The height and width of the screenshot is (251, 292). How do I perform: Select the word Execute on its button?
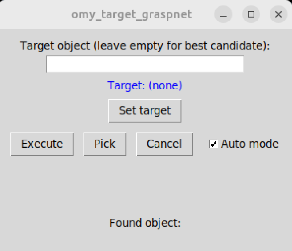pyautogui.click(x=42, y=144)
